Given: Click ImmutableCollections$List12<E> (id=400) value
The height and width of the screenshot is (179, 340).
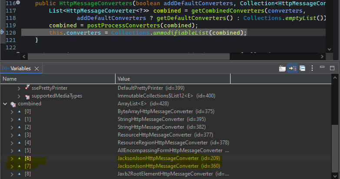Looking at the screenshot, I should click(166, 96).
